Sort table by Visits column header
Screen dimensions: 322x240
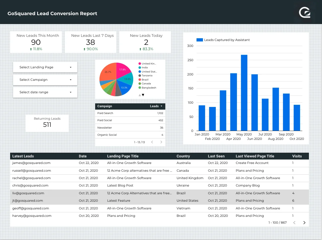(x=297, y=156)
